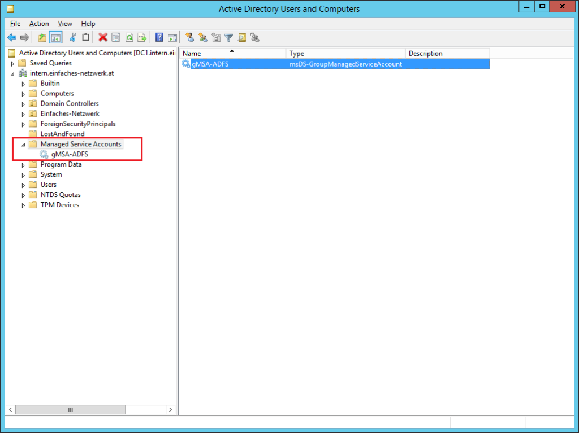This screenshot has width=579, height=433.
Task: Click the tree pane scroll right arrow
Action: 170,409
